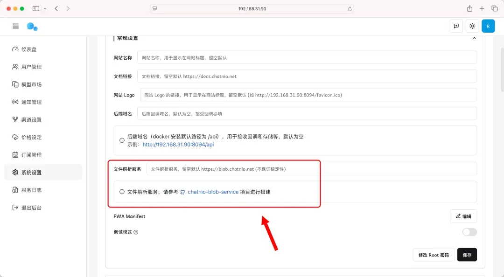Open 通知管理 in sidebar
Image resolution: width=504 pixels, height=277 pixels.
pyautogui.click(x=43, y=102)
